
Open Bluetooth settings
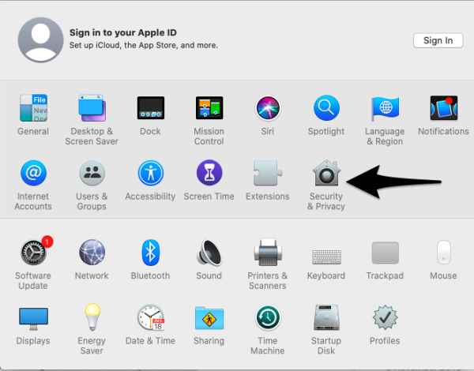coord(151,253)
